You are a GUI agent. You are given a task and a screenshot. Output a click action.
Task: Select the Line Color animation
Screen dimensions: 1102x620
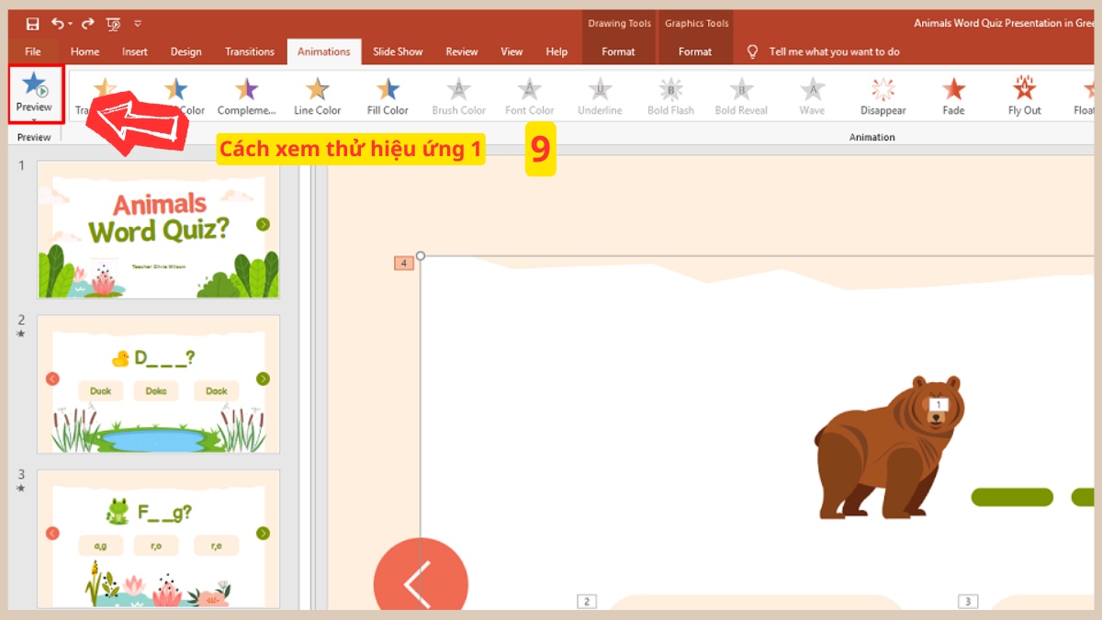317,95
